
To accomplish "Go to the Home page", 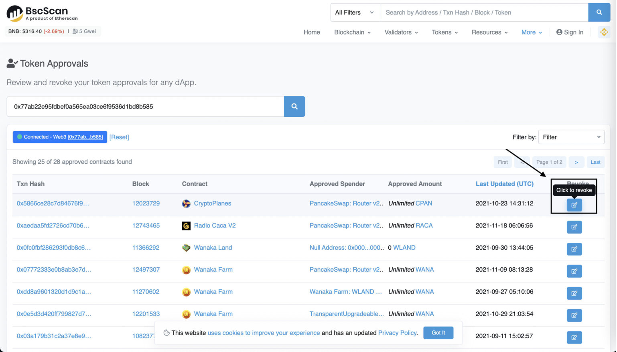I will 312,32.
